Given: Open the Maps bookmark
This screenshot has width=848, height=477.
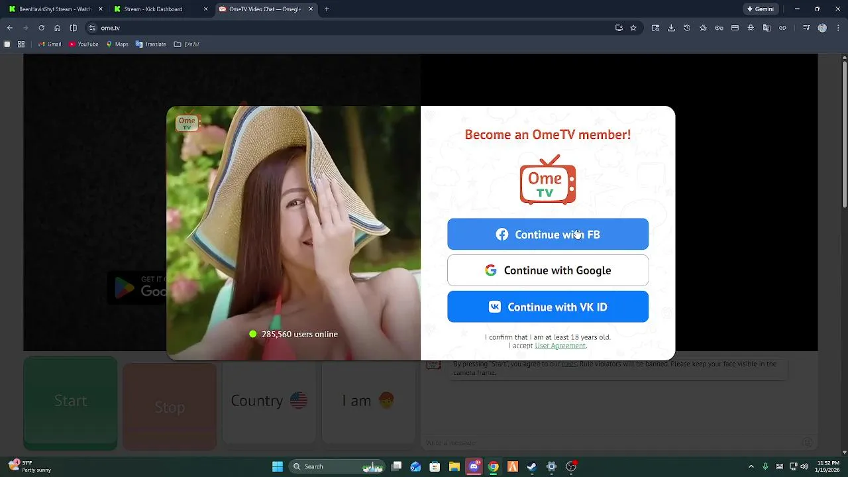Looking at the screenshot, I should tap(117, 44).
